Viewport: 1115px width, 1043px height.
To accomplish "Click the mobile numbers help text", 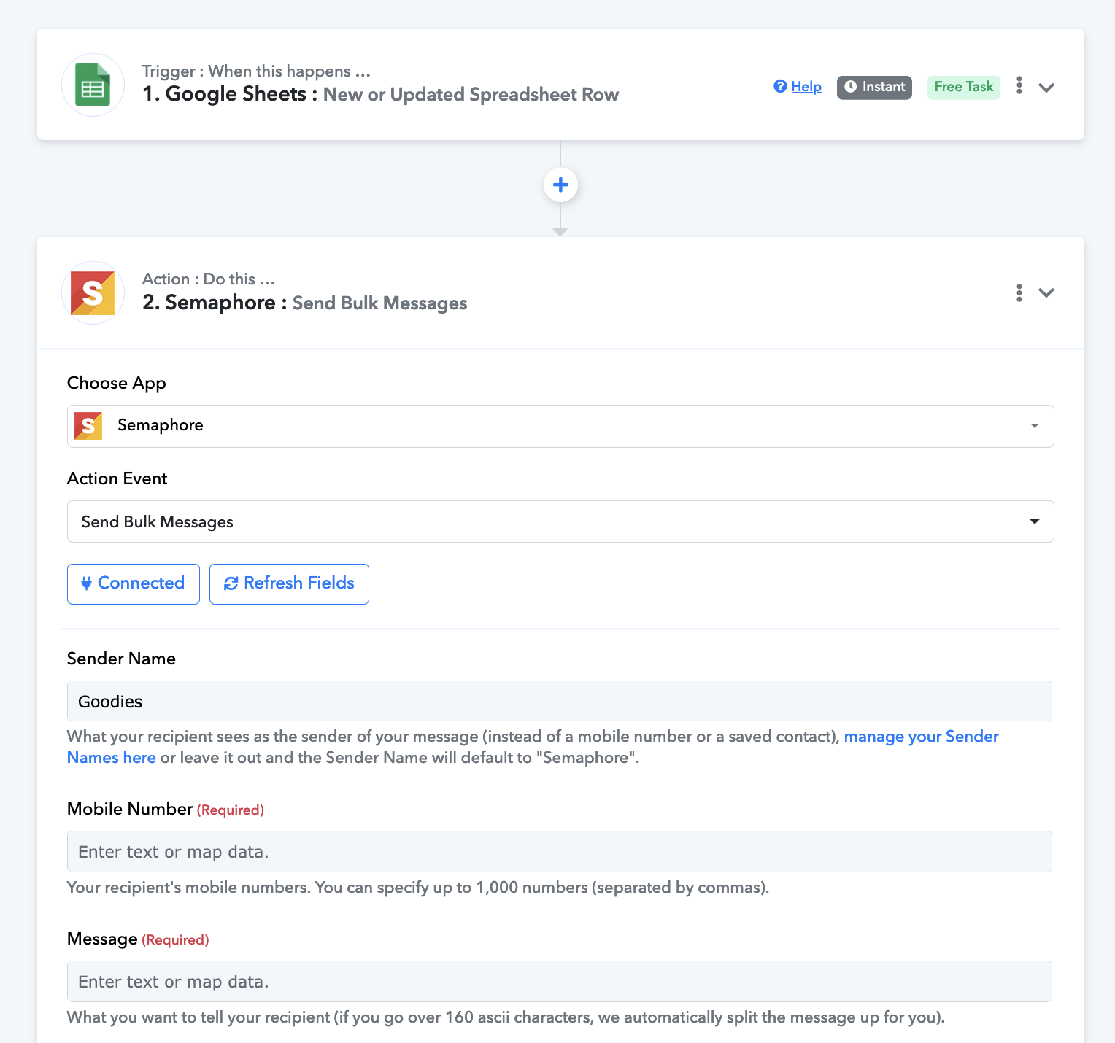I will click(x=418, y=888).
